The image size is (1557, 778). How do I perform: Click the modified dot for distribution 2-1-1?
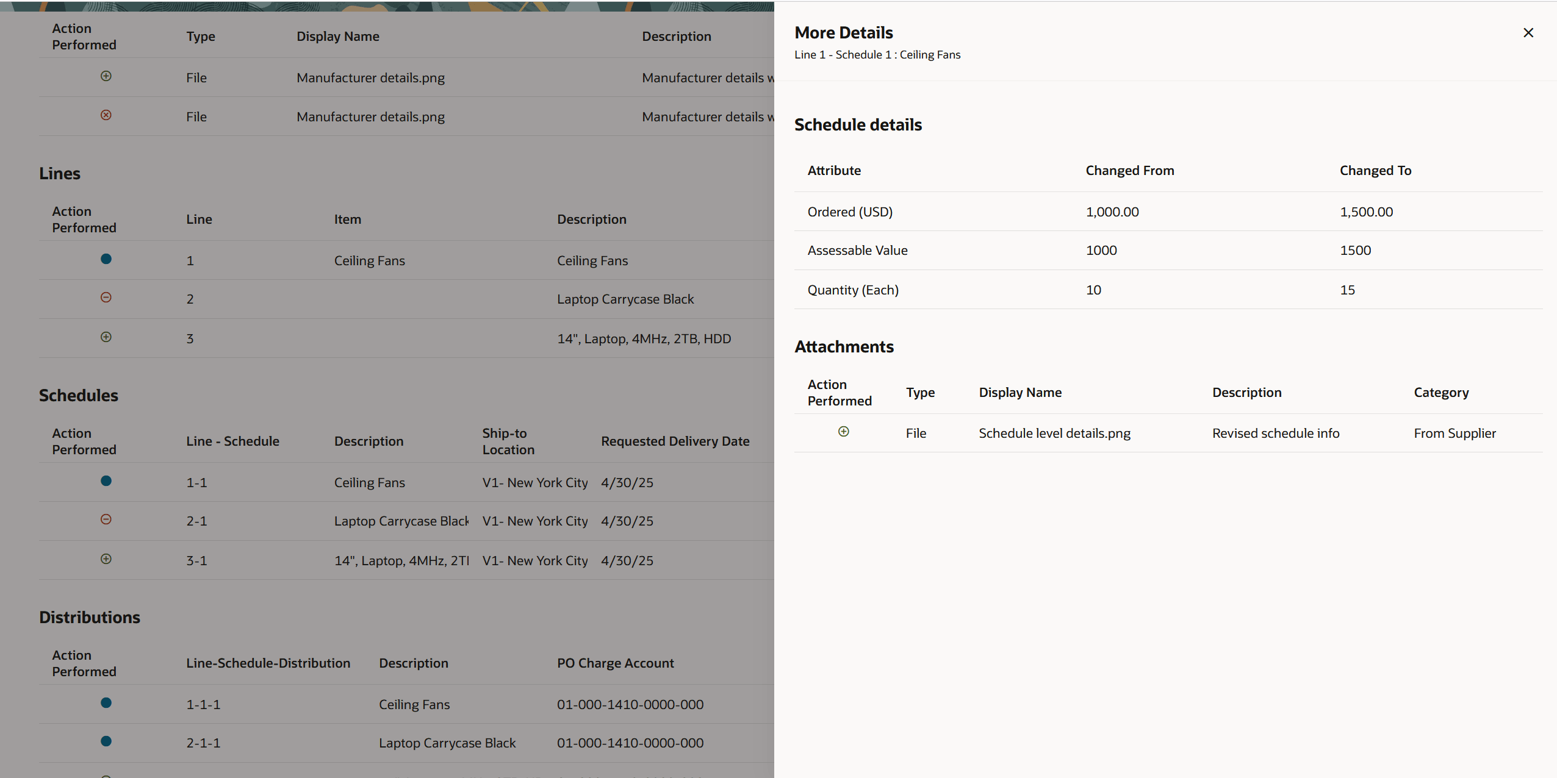click(x=106, y=741)
